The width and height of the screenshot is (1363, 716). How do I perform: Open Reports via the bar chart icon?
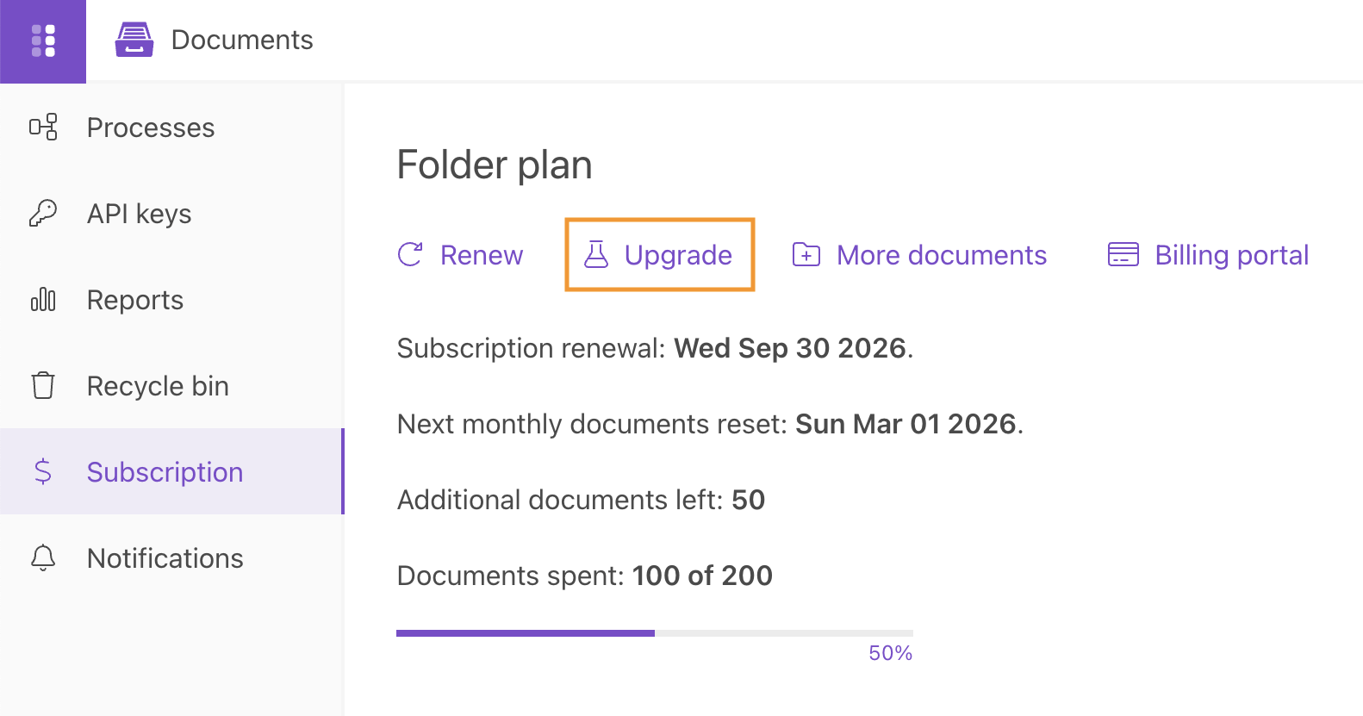click(43, 299)
